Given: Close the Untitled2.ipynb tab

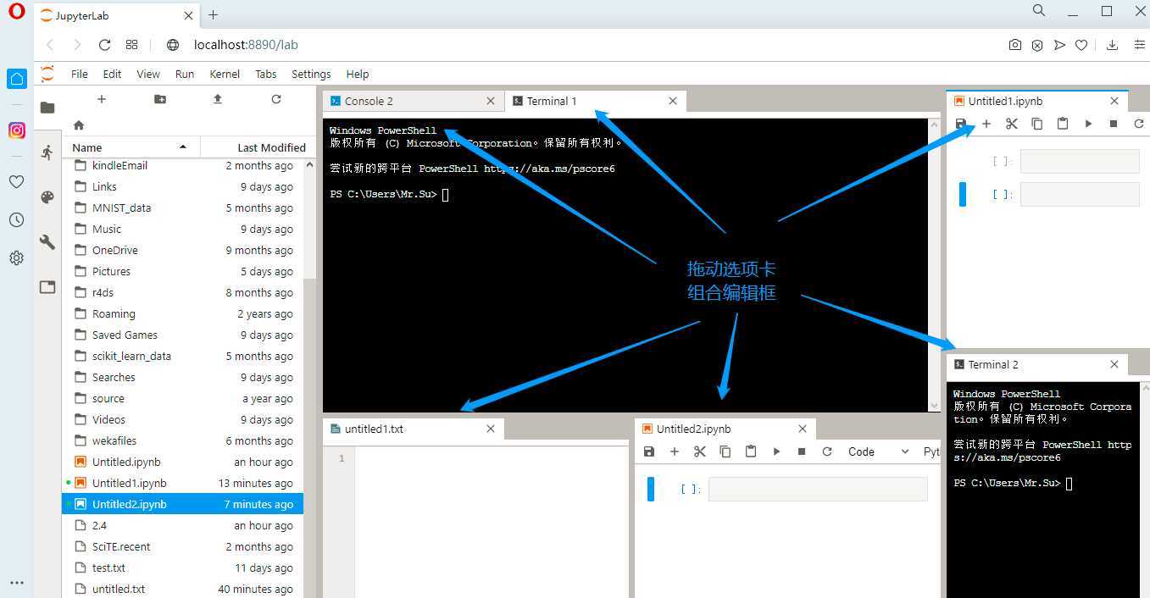Looking at the screenshot, I should click(x=803, y=429).
